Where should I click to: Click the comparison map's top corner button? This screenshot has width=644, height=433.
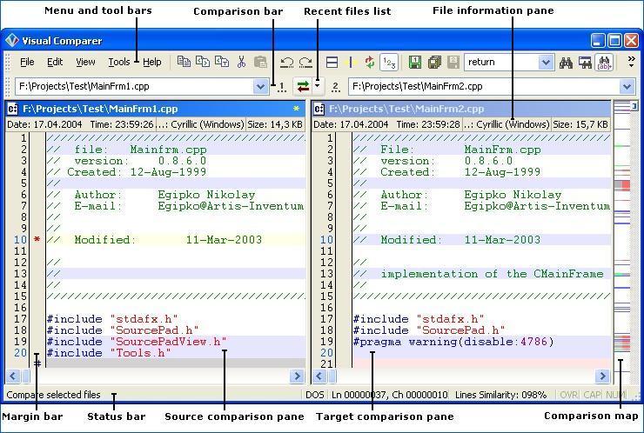pyautogui.click(x=634, y=105)
